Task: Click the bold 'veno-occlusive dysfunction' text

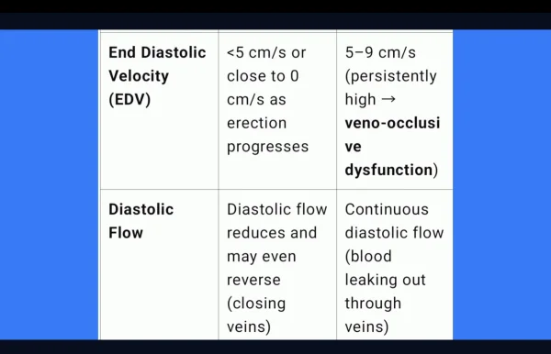Action: click(392, 147)
